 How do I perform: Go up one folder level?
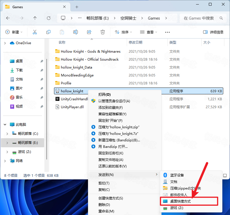coord(35,18)
